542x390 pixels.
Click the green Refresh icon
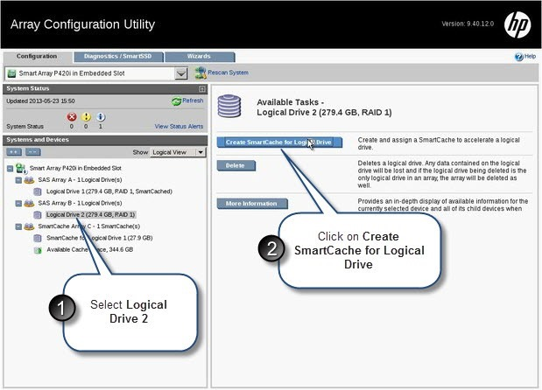(176, 101)
